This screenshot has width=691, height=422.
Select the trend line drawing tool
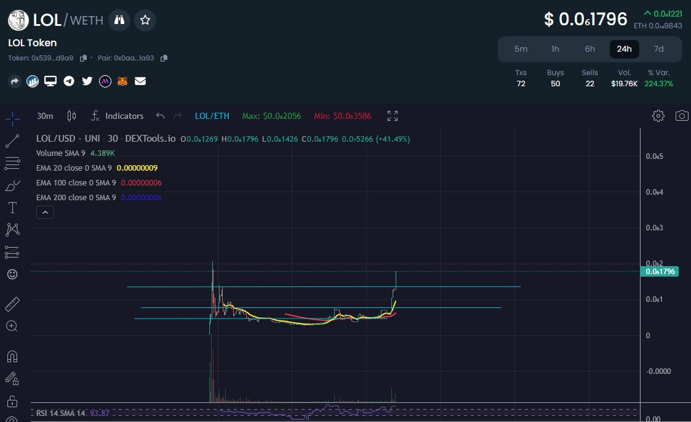pos(12,141)
